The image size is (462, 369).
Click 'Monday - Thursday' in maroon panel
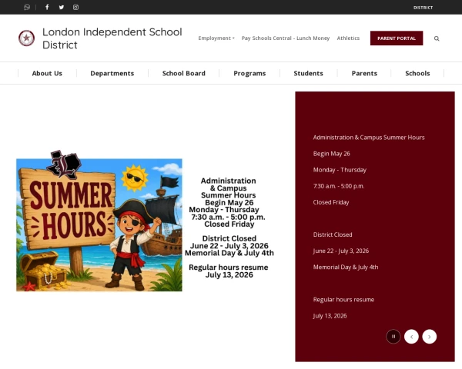click(x=340, y=170)
